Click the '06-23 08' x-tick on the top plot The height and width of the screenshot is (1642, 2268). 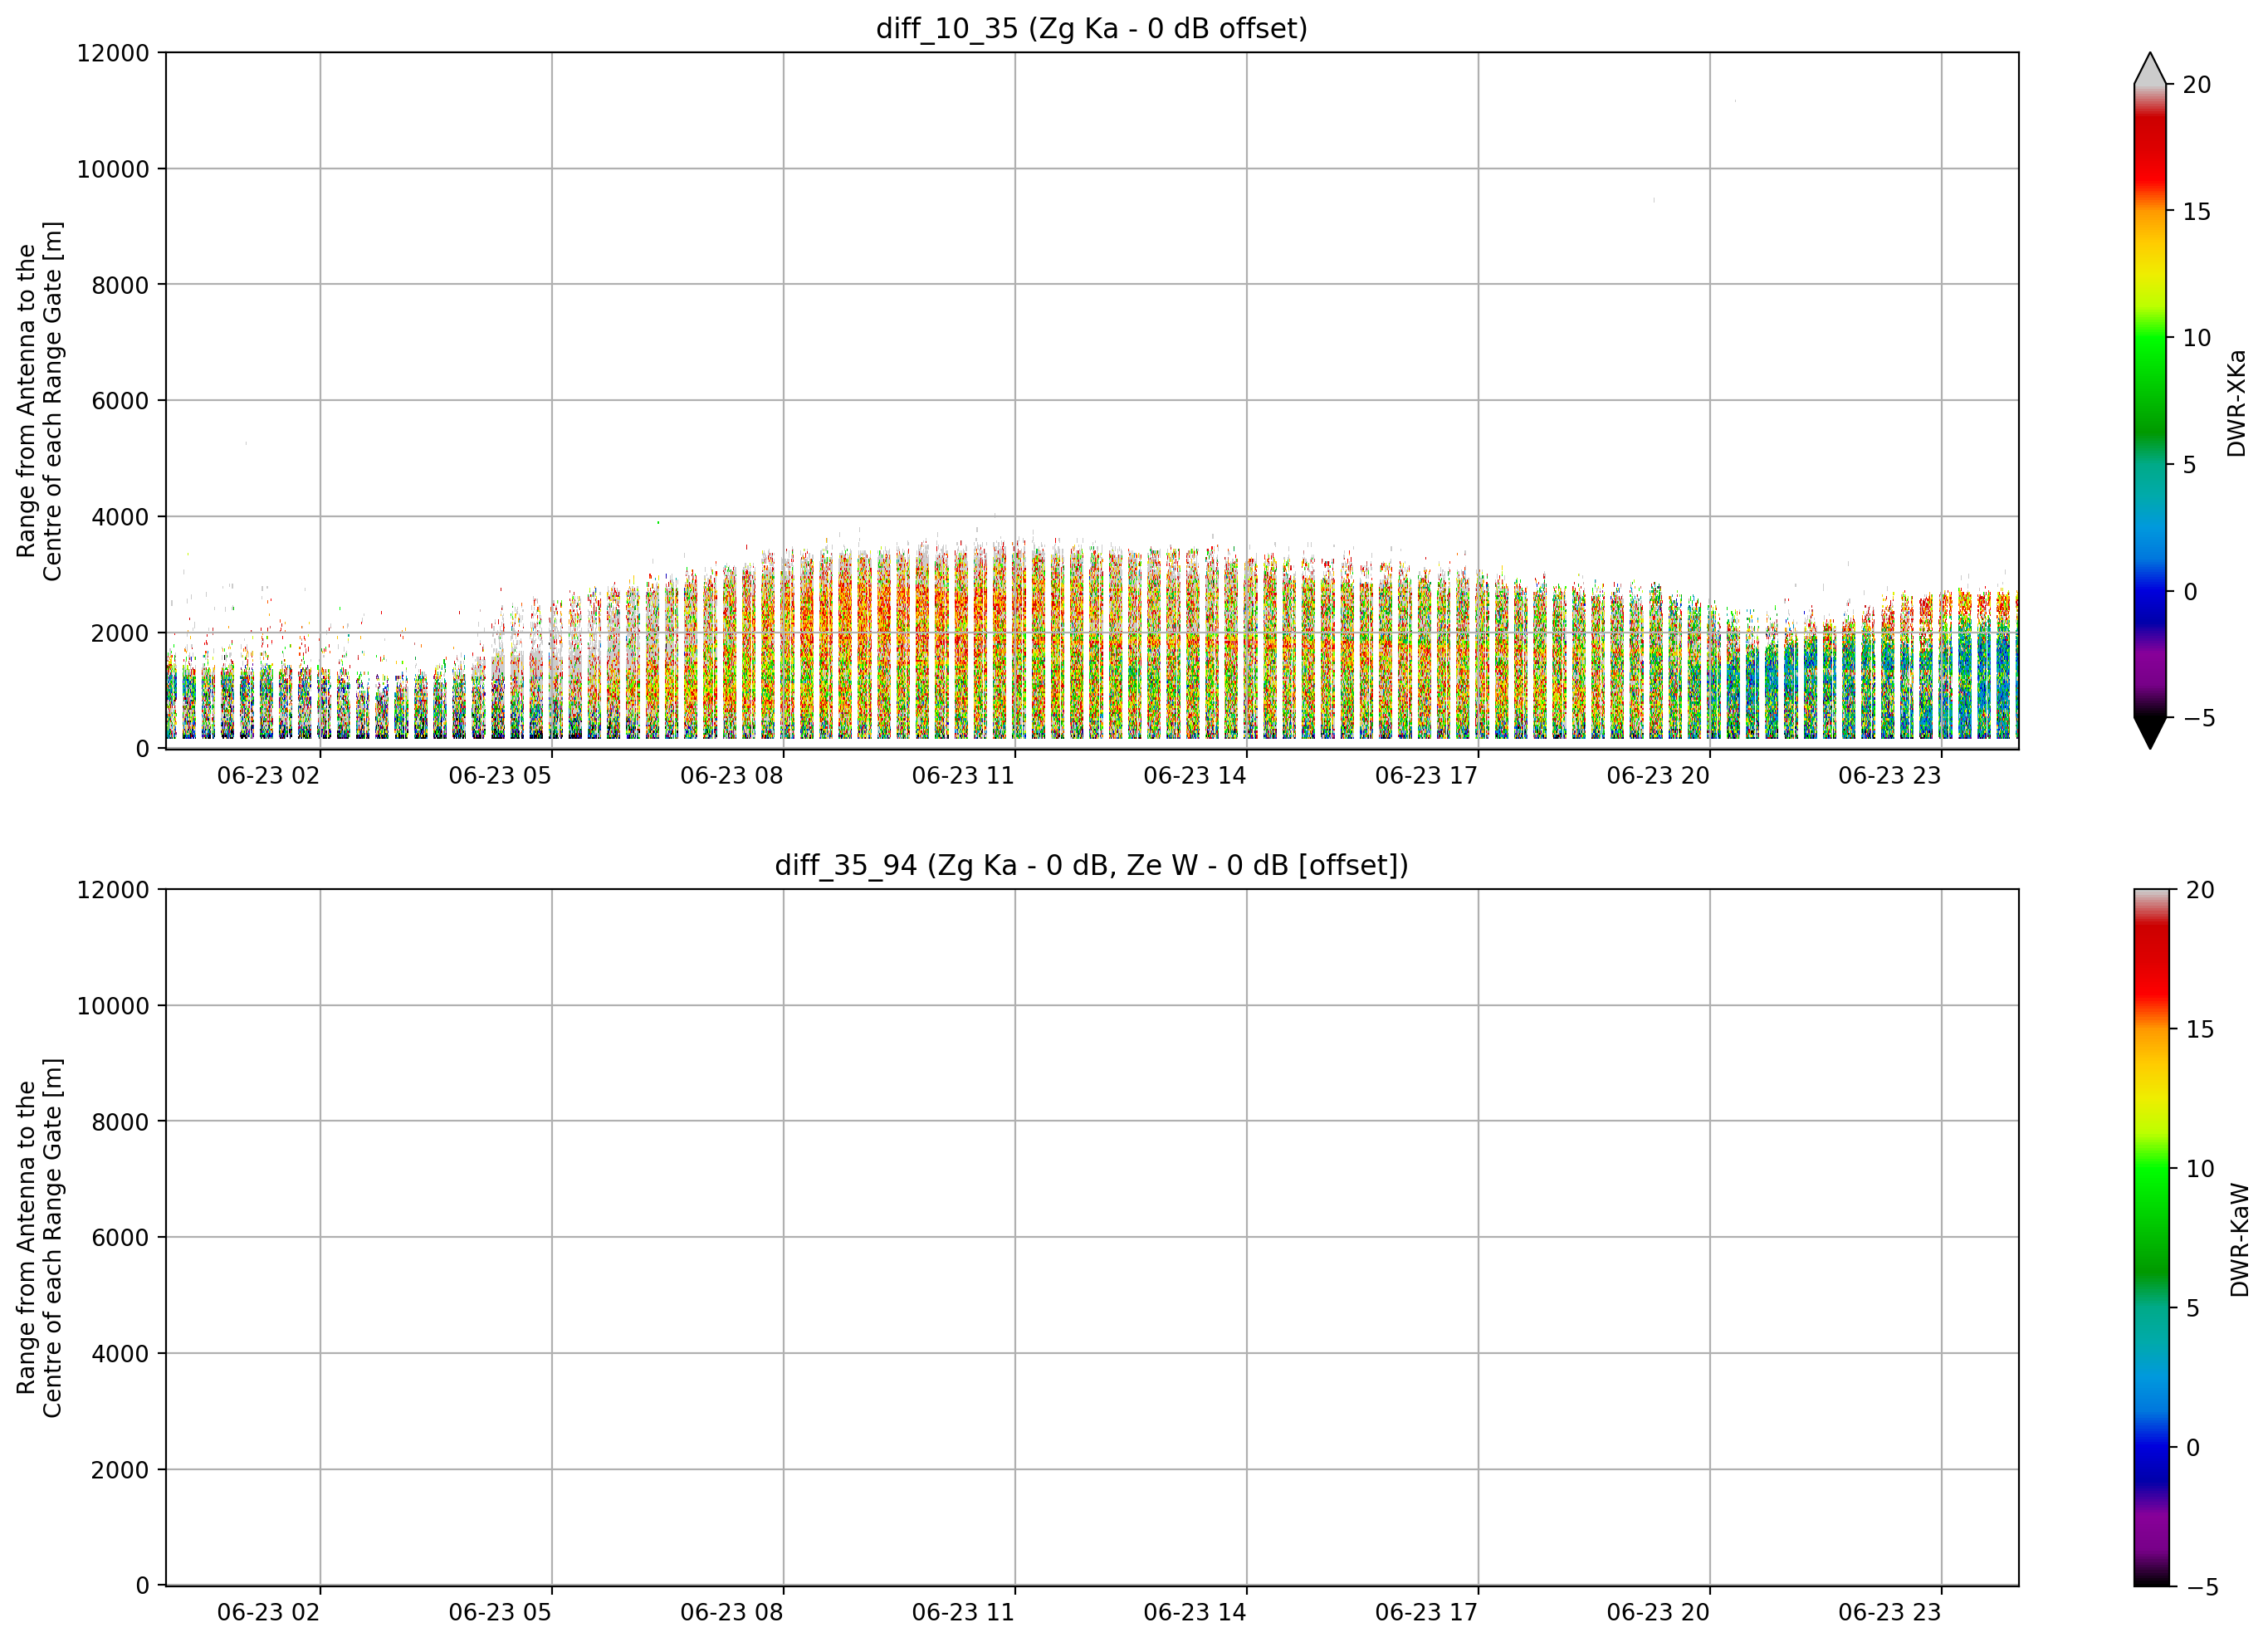pos(732,776)
